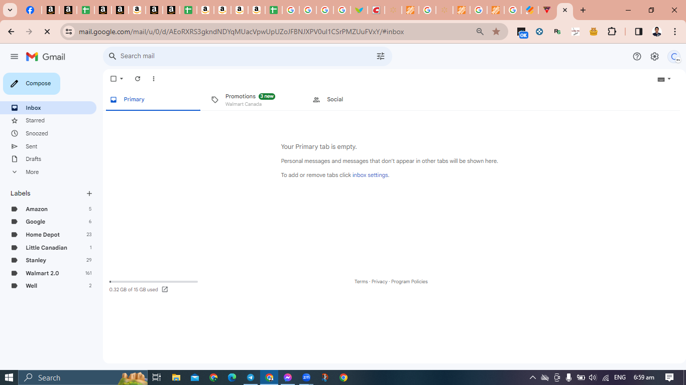The width and height of the screenshot is (686, 385).
Task: Click the Privacy link
Action: click(380, 282)
